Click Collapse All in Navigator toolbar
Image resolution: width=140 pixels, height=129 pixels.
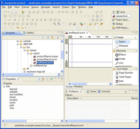tap(48, 37)
